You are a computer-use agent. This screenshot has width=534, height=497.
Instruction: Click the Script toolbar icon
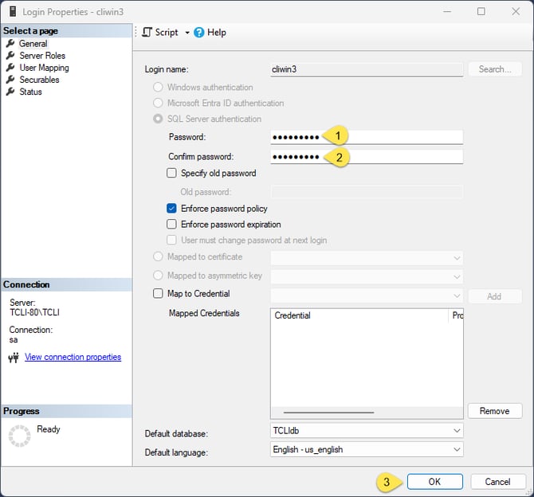click(147, 33)
